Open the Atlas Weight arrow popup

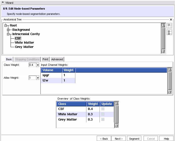(x=38, y=78)
